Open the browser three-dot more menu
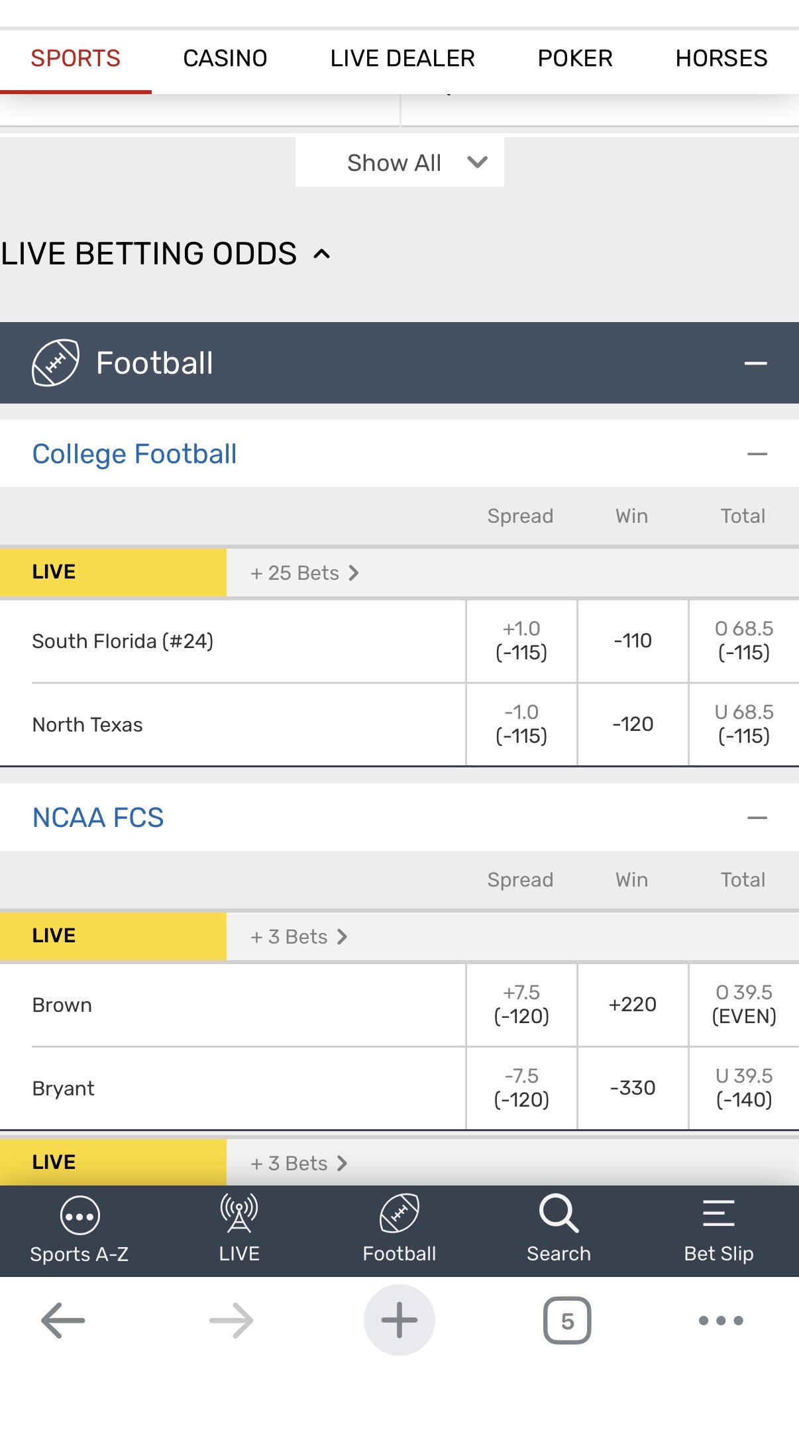This screenshot has width=799, height=1432. (x=721, y=1321)
